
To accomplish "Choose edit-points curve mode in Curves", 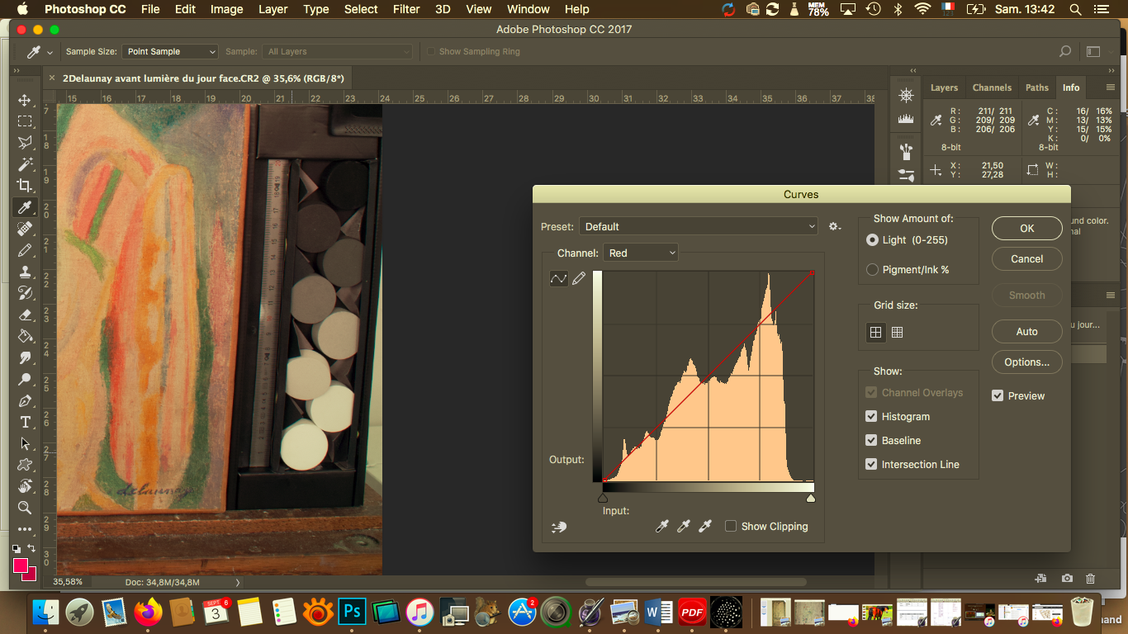I will coord(559,279).
